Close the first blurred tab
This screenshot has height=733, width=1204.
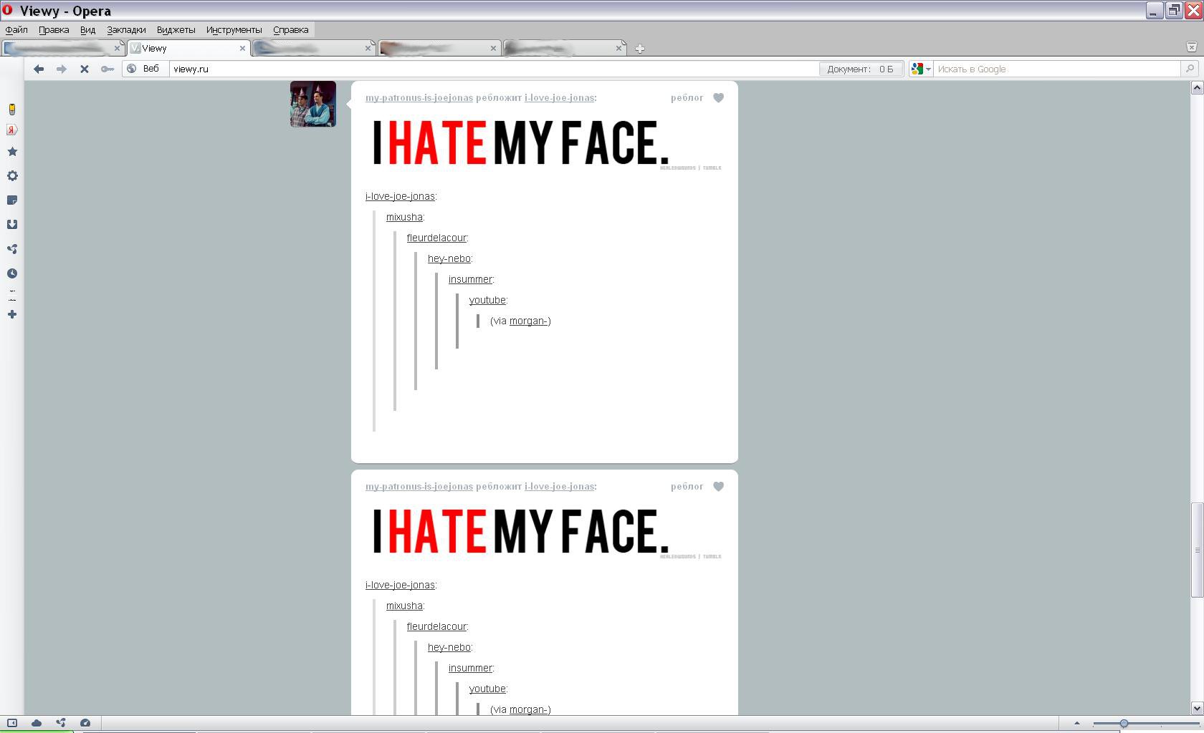pyautogui.click(x=118, y=49)
